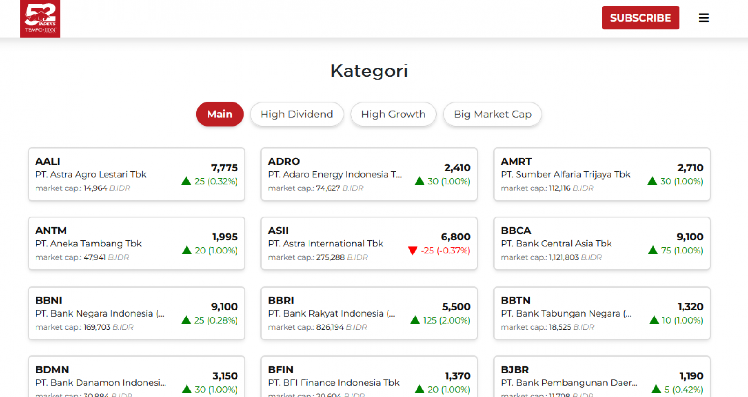This screenshot has width=748, height=397.
Task: Click the AALI price 7,775
Action: (224, 167)
